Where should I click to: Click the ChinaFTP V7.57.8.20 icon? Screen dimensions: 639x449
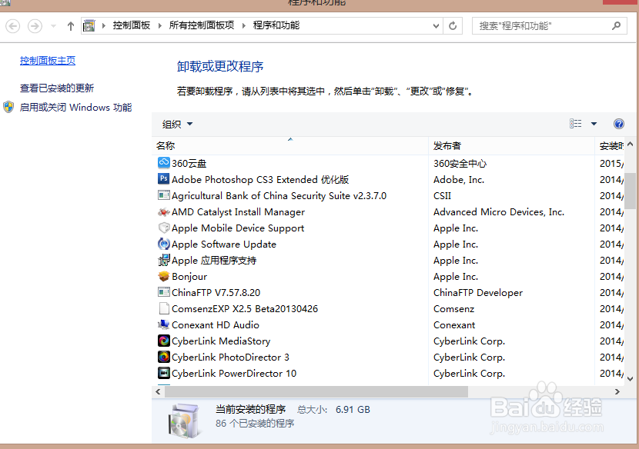point(163,292)
